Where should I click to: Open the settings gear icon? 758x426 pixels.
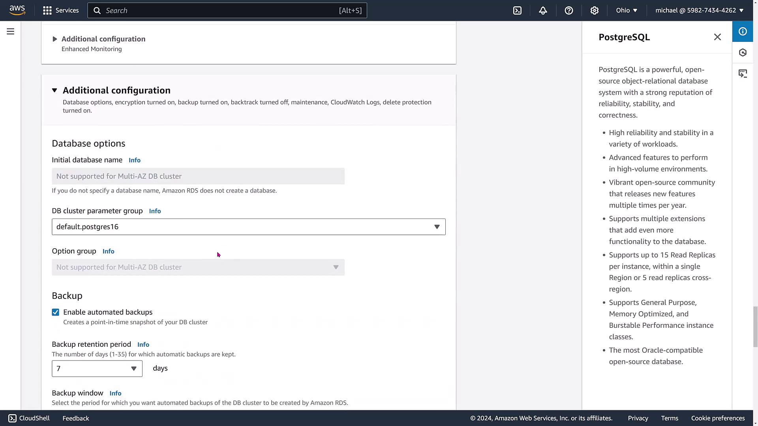pyautogui.click(x=594, y=11)
